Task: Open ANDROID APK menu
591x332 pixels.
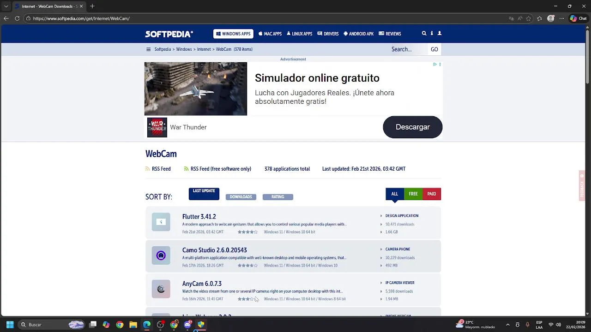Action: point(359,34)
